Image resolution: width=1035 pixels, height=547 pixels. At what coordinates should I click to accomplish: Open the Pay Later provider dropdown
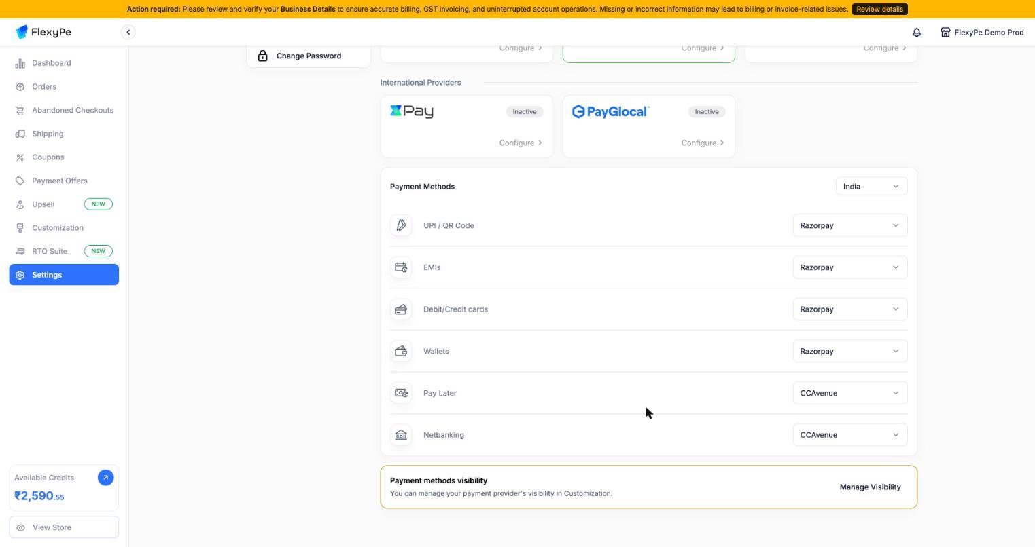849,393
